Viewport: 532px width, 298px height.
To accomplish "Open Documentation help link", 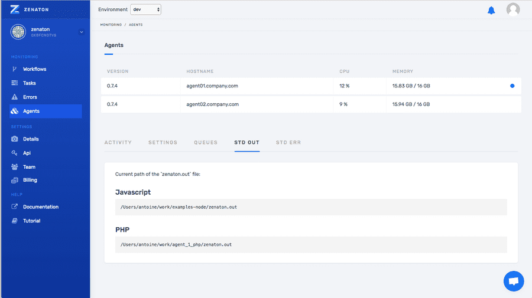I will pos(41,207).
